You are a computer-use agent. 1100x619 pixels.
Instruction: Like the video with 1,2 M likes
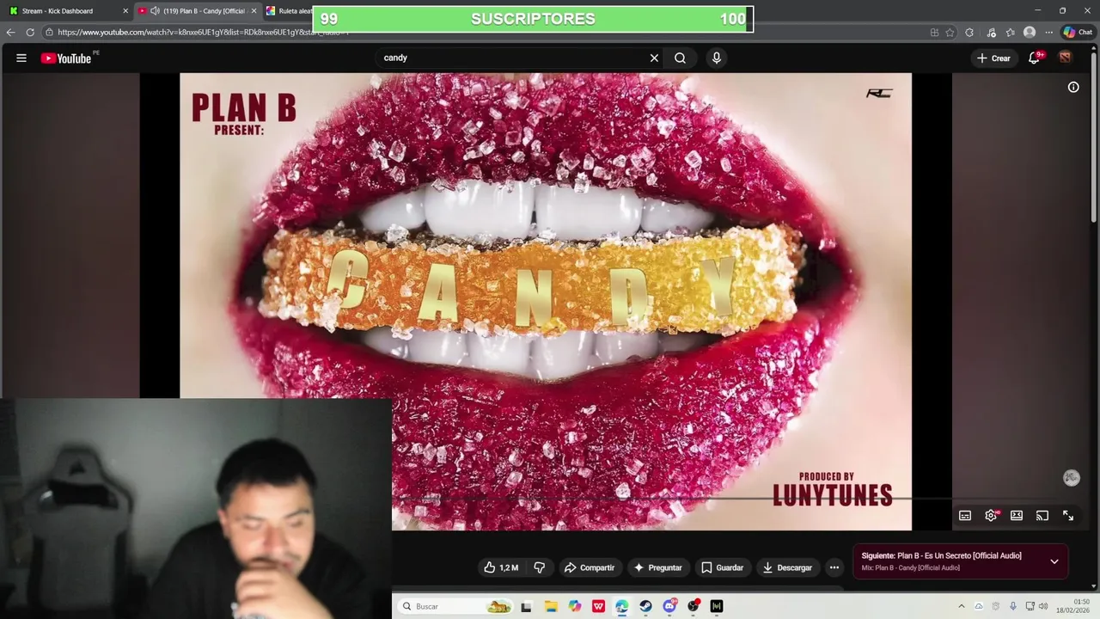coord(501,567)
